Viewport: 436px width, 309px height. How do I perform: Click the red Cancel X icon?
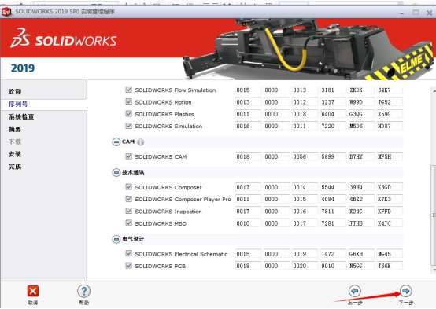click(33, 291)
